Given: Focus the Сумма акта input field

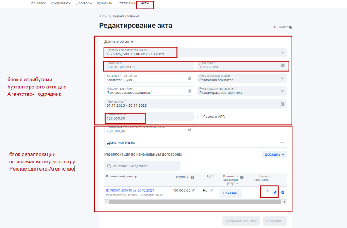Looking at the screenshot, I should (x=149, y=117).
